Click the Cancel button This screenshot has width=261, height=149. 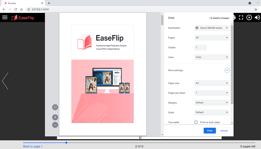point(224,131)
